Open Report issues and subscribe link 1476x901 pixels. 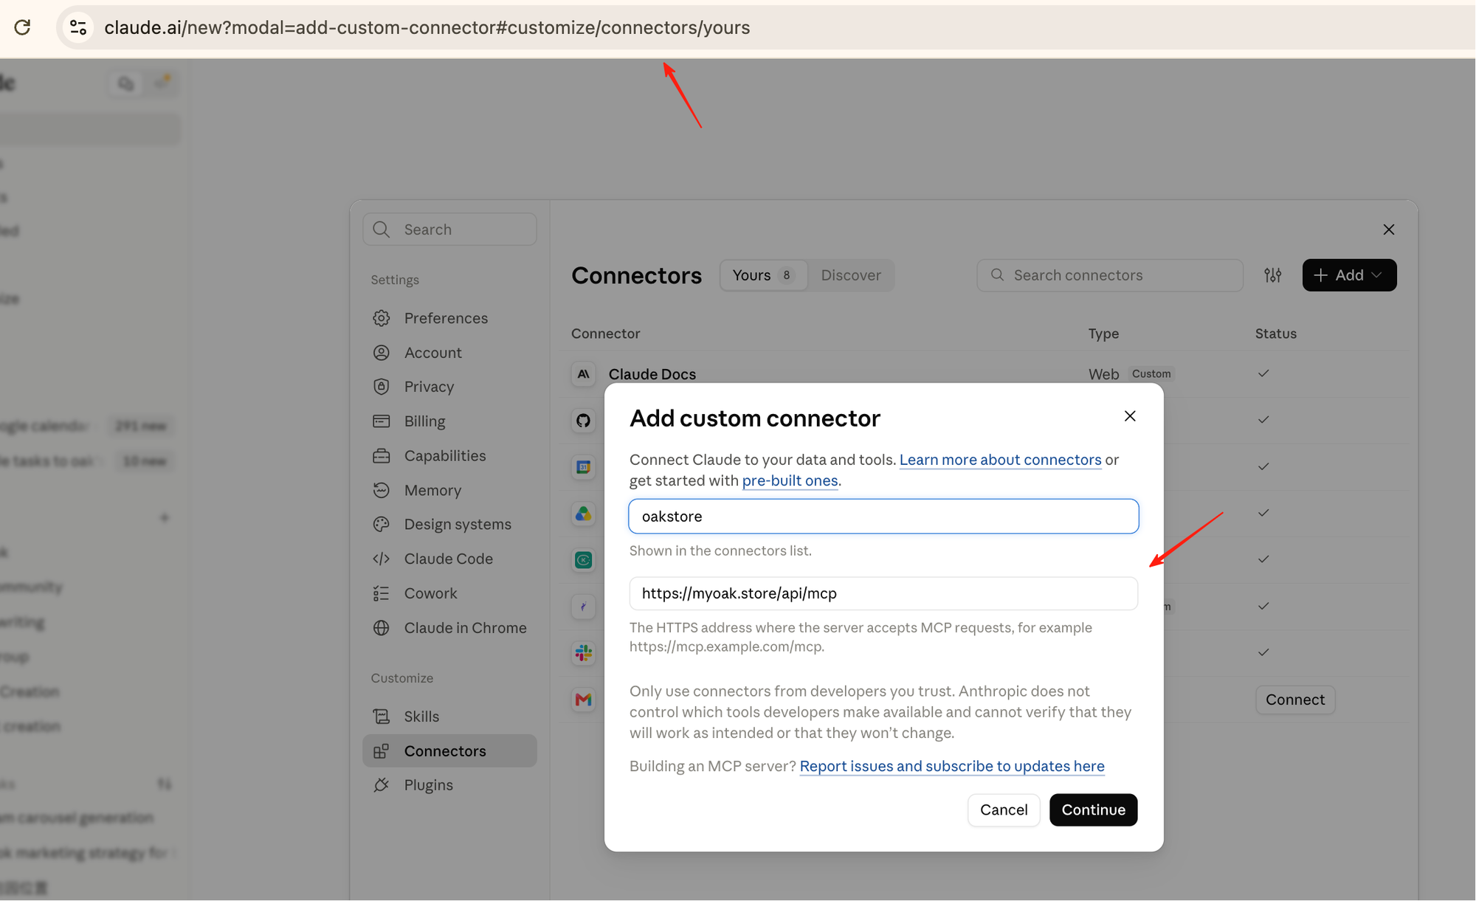point(952,766)
